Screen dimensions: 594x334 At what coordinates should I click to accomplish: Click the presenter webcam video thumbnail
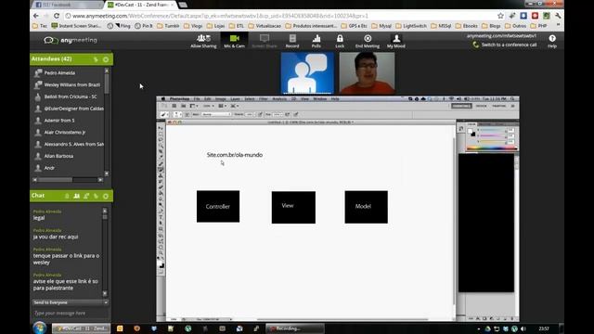[x=367, y=72]
